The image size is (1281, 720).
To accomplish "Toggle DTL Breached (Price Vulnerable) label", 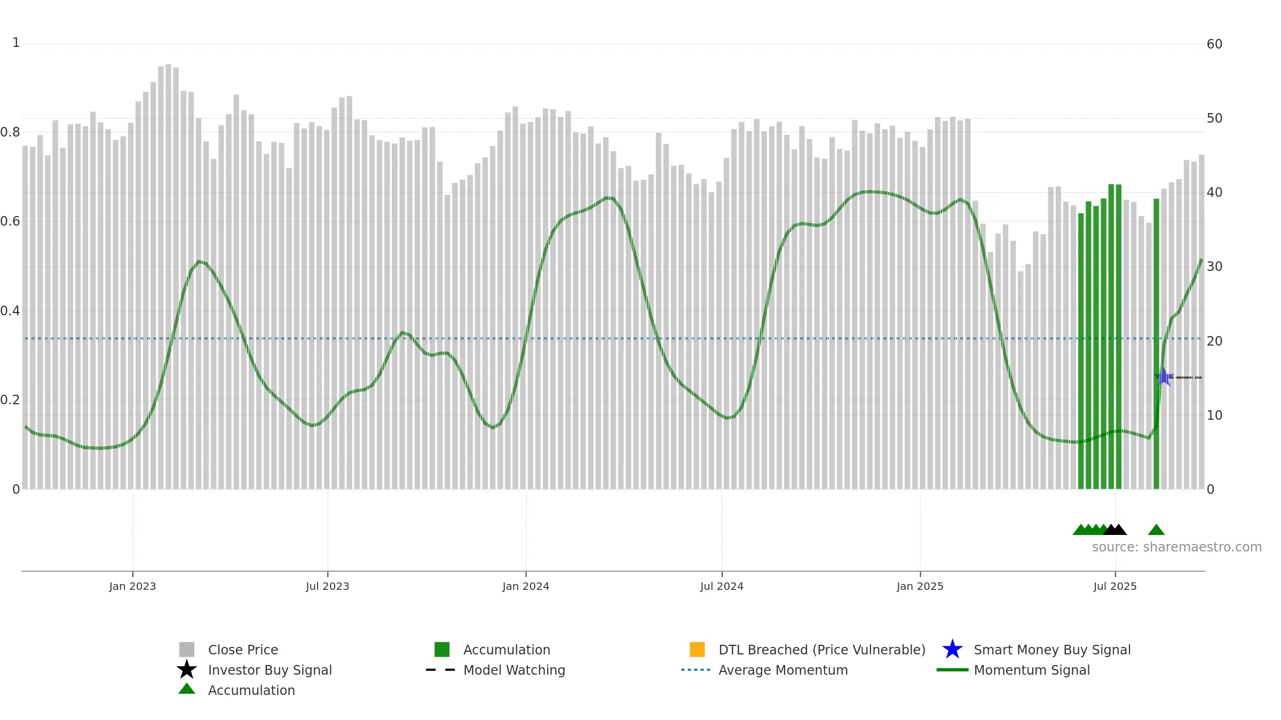I will tap(821, 650).
